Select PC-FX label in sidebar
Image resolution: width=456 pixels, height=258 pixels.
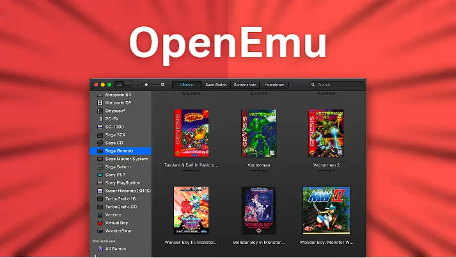coord(112,119)
